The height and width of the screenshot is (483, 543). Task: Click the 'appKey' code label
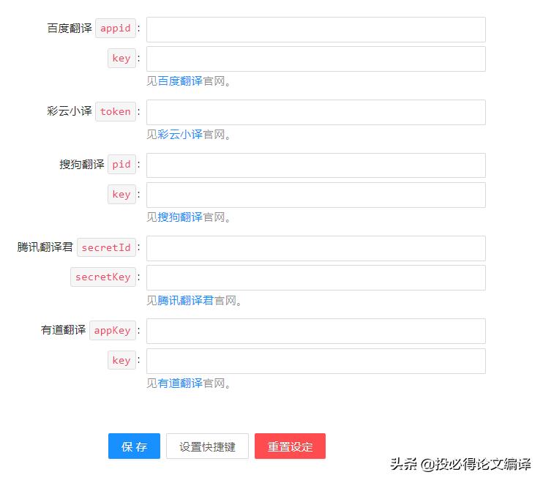pyautogui.click(x=112, y=330)
